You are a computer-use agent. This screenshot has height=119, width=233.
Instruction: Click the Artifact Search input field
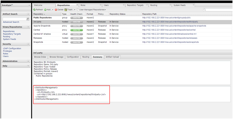coord(15,19)
